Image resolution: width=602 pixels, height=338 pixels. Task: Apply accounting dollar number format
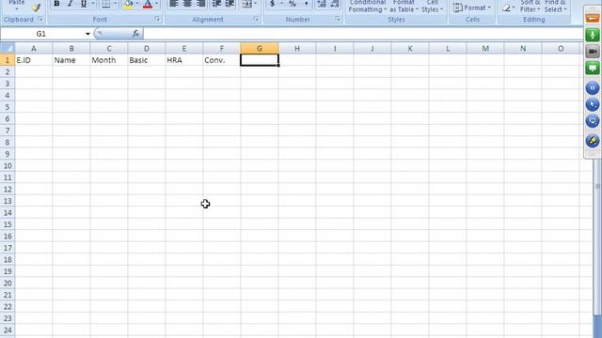click(272, 4)
